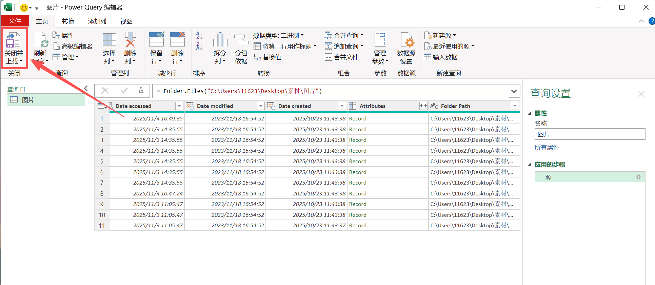The height and width of the screenshot is (285, 655).
Task: Click the Record link in row 11
Action: coord(358,225)
